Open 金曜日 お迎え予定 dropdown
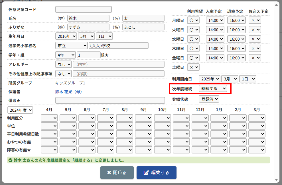 pos(255,58)
